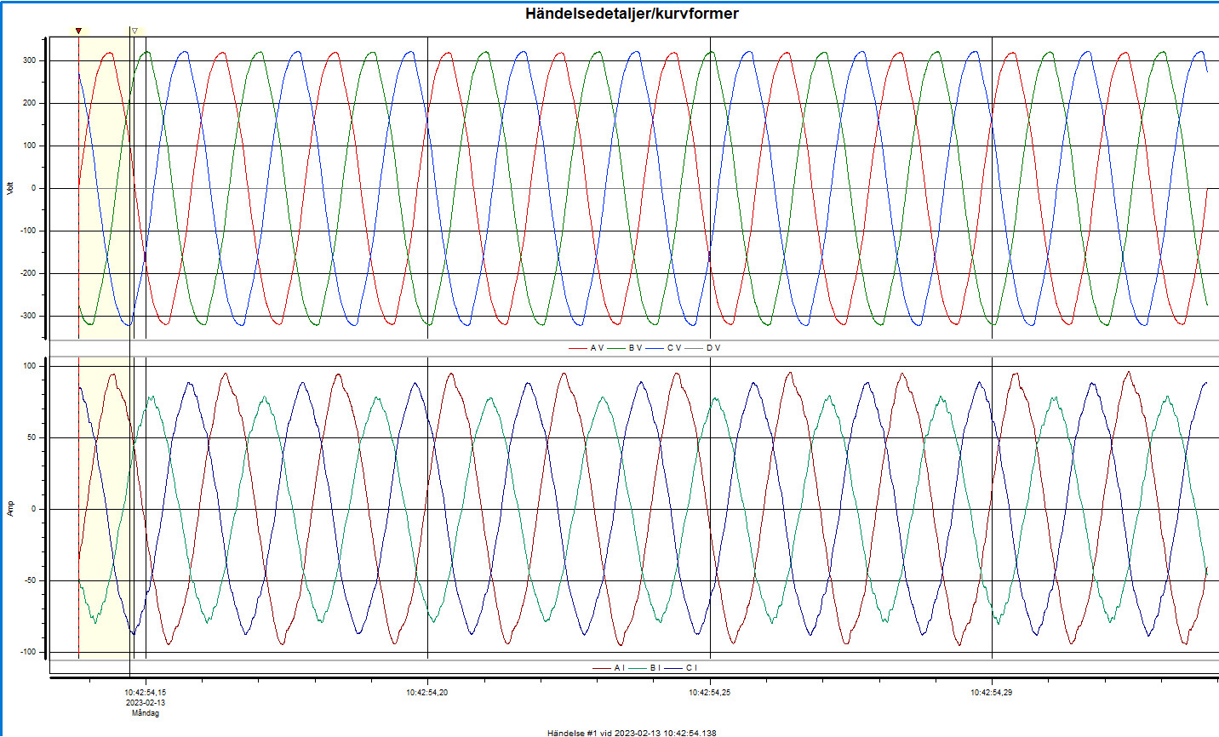Click the 300 tick on Volt axis

tap(30, 60)
